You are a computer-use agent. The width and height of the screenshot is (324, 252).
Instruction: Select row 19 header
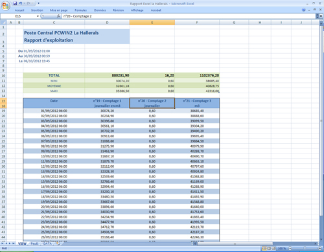coord(3,111)
